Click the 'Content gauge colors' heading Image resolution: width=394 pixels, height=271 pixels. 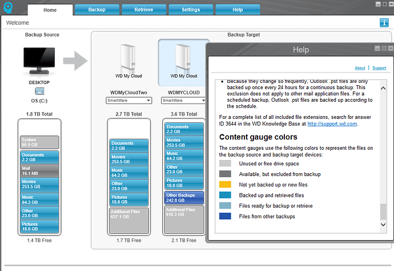point(258,137)
